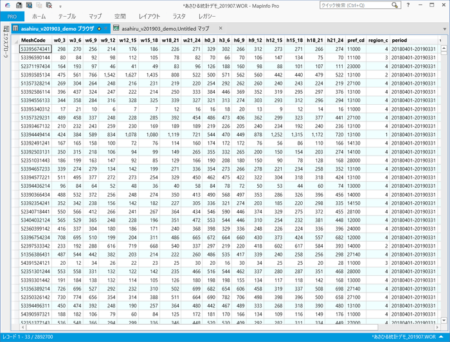Click the MeshCode cell 52350326142

(x=35, y=297)
